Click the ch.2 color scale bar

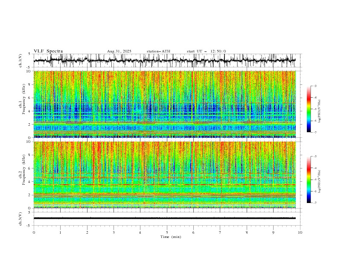(309, 180)
